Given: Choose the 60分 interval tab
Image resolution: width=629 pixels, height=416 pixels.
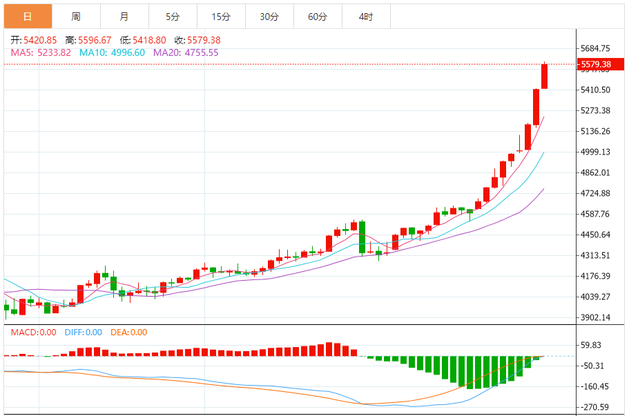Looking at the screenshot, I should click(x=317, y=16).
